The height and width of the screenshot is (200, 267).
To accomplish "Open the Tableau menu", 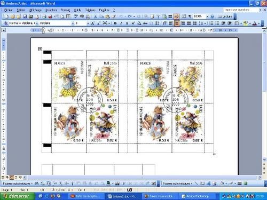I will 90,10.
